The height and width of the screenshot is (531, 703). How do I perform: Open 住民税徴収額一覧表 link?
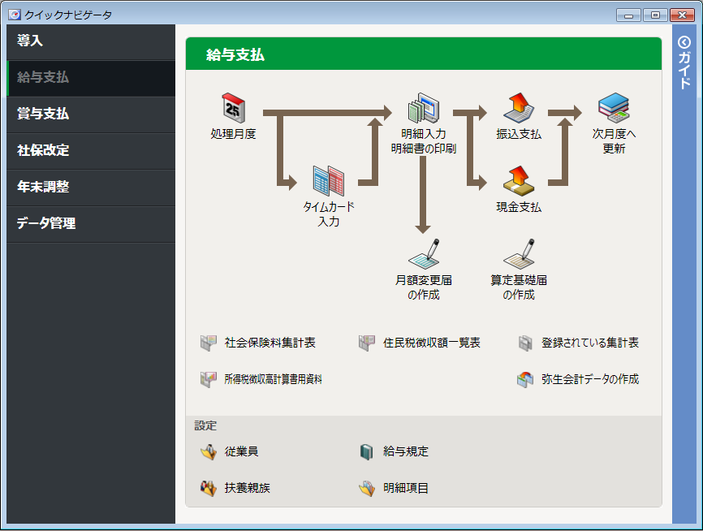[x=431, y=343]
